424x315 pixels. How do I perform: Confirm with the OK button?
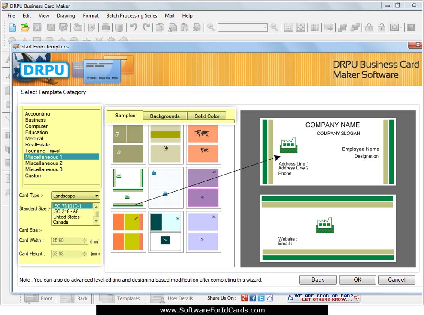[x=358, y=279]
